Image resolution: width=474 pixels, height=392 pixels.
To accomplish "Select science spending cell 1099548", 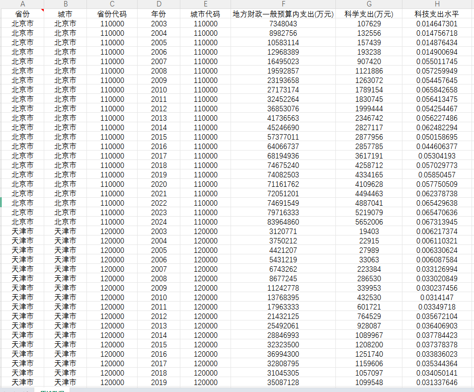I will [x=369, y=383].
